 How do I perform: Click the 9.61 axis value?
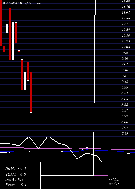click(125, 64)
